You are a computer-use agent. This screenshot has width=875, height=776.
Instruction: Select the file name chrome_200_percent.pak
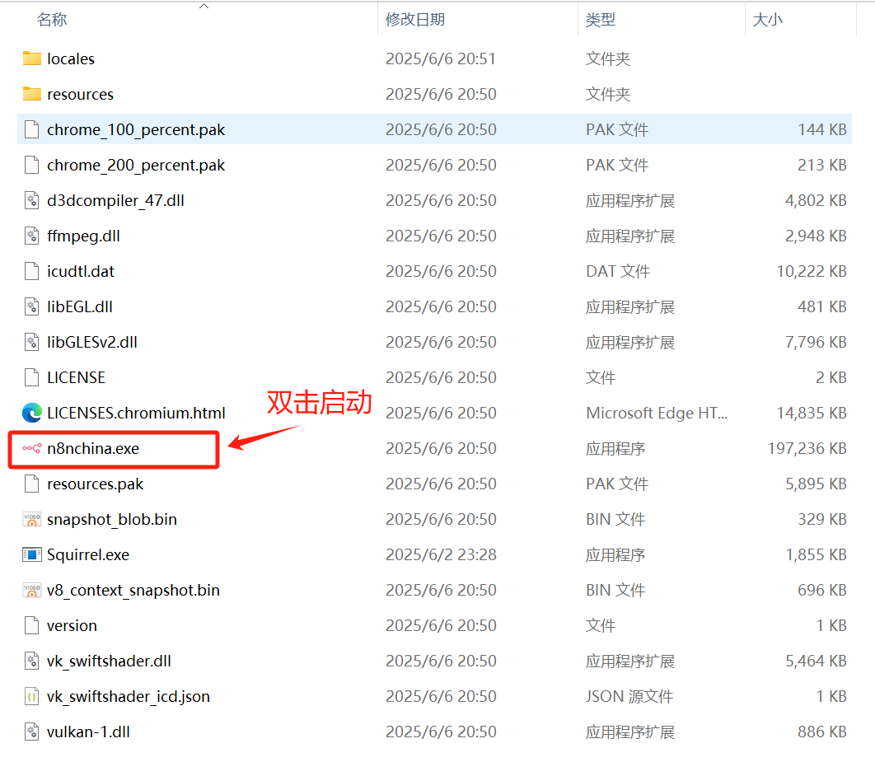click(x=136, y=165)
